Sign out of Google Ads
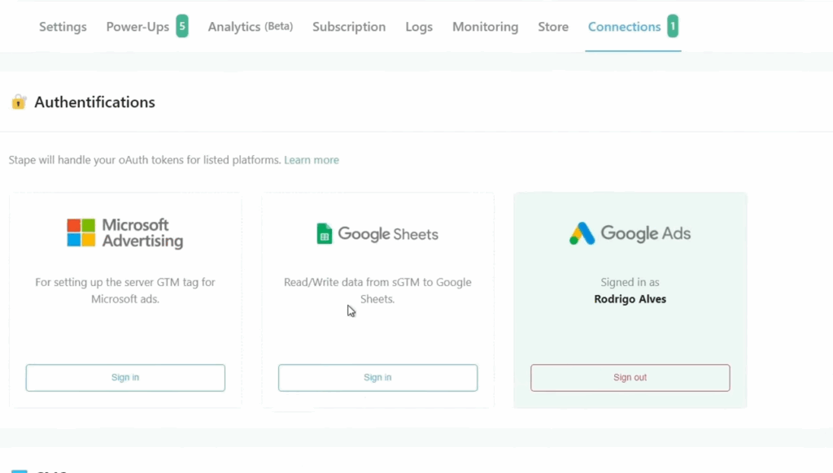833x473 pixels. (x=630, y=378)
